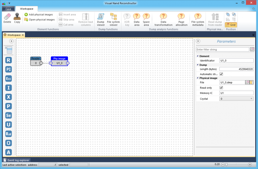The height and width of the screenshot is (169, 258).
Task: Click the Identificator field U1_0
Action: pos(236,61)
